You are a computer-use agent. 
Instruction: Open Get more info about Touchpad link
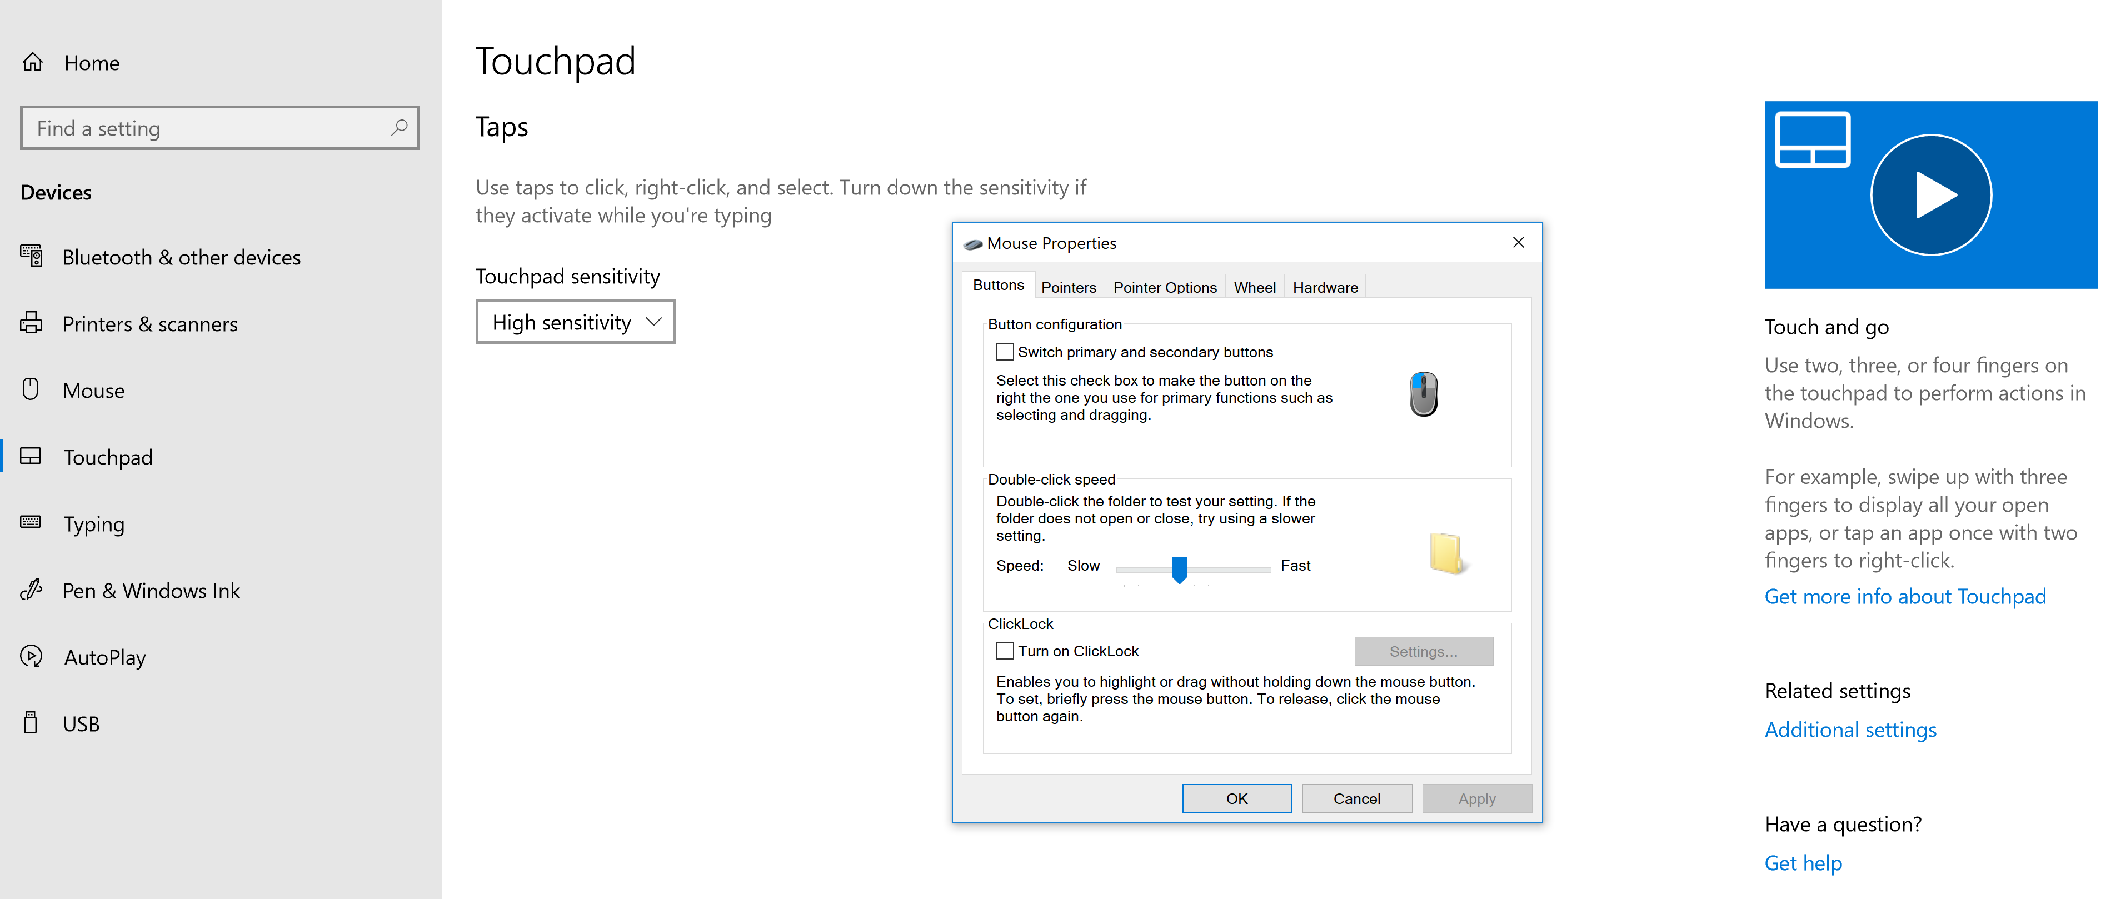coord(1904,597)
